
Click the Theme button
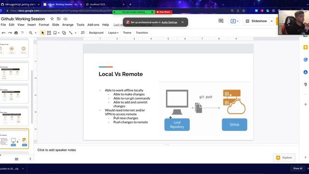tap(127, 33)
